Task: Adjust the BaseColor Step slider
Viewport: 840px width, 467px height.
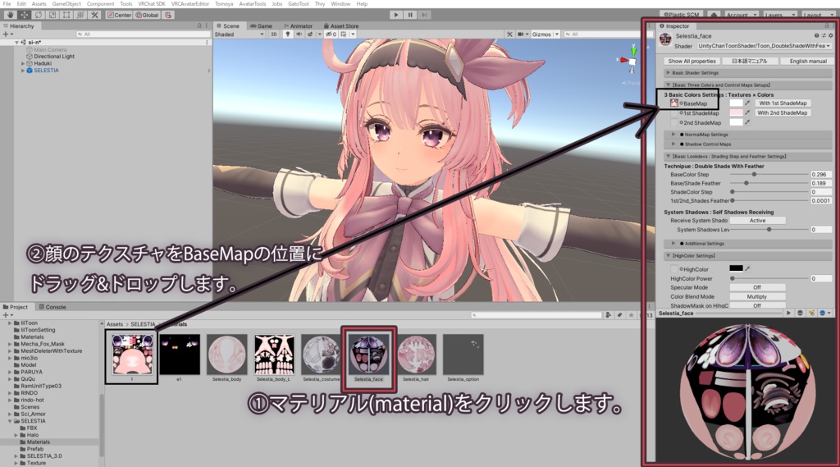Action: [x=770, y=174]
